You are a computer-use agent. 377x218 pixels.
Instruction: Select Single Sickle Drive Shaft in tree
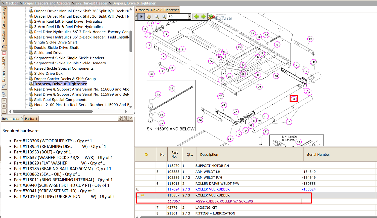pyautogui.click(x=56, y=42)
